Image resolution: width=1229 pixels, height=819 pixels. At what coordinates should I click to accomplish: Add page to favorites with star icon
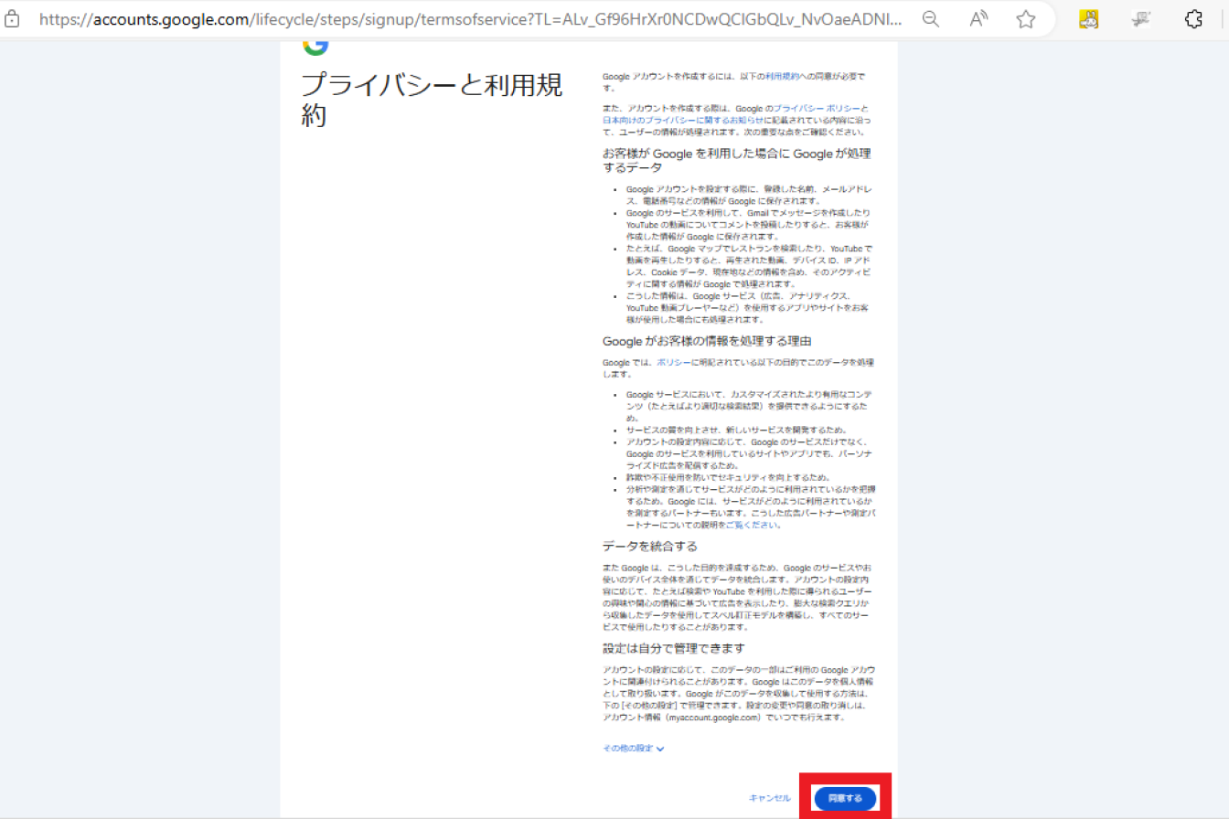coord(1026,19)
